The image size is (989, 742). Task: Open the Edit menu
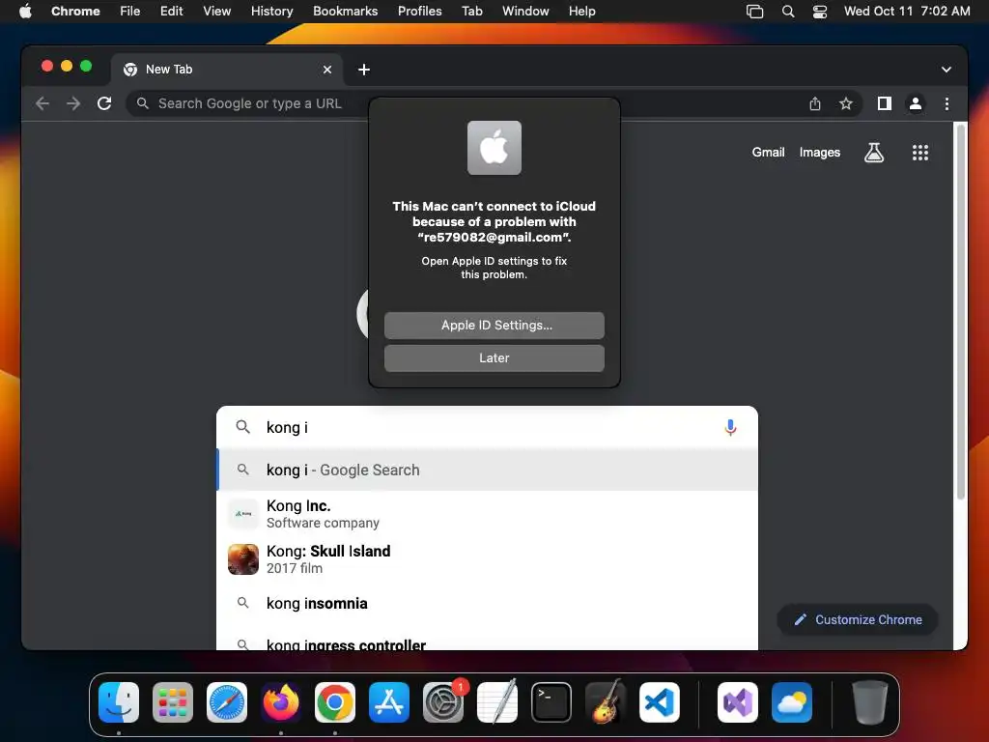pyautogui.click(x=171, y=11)
